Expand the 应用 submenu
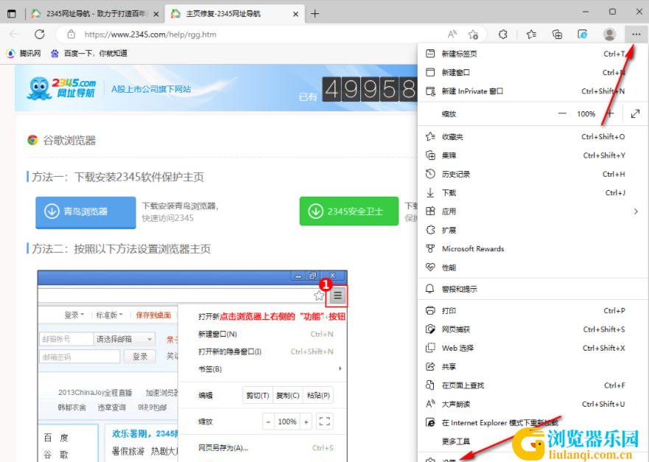 [x=533, y=211]
